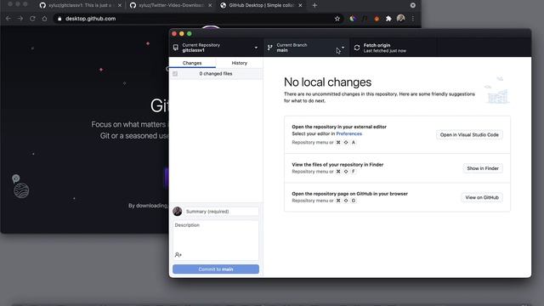Expand the Current Branch main dropdown

pyautogui.click(x=306, y=48)
